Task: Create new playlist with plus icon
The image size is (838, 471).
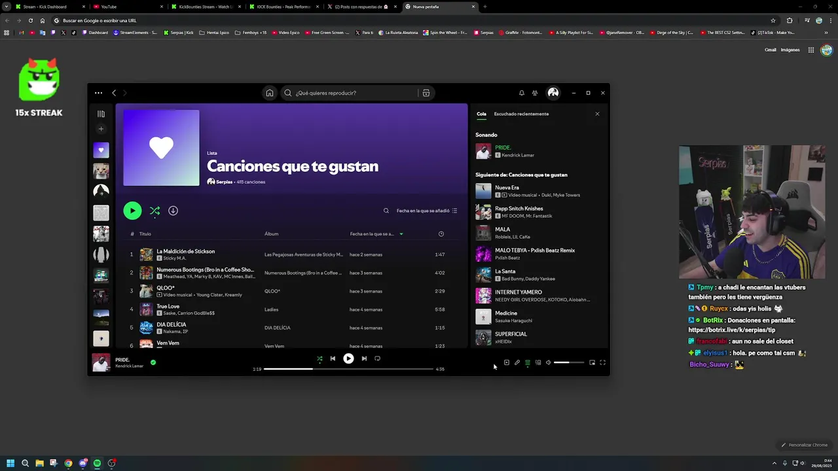Action: (101, 129)
